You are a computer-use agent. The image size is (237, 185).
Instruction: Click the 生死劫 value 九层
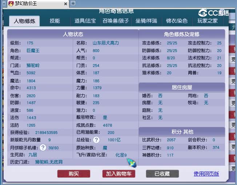click(32, 155)
